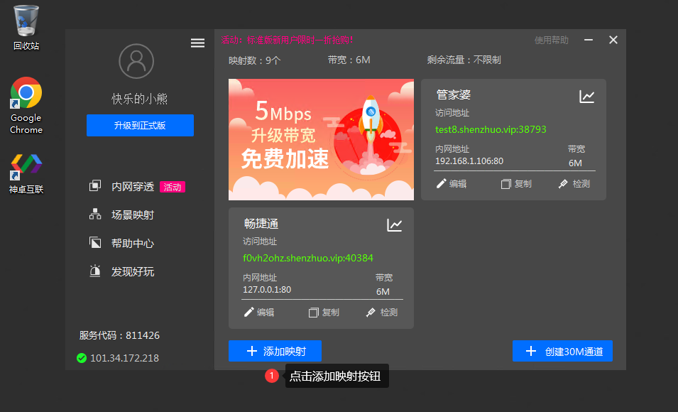This screenshot has height=412, width=678.
Task: Click f0vh2ohz.shenzhuo.vip:40384 access address
Action: point(308,258)
